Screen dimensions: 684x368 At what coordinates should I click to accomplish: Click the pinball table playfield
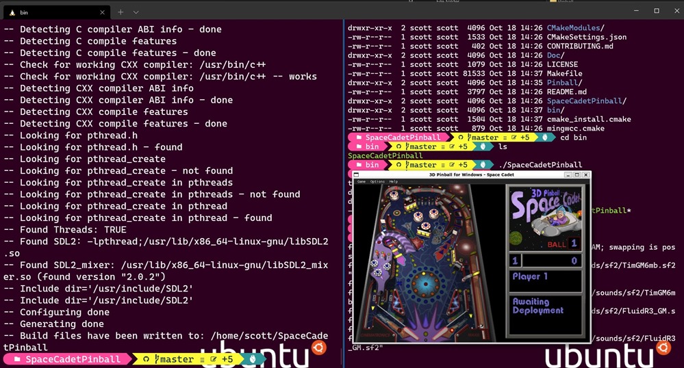(425, 263)
